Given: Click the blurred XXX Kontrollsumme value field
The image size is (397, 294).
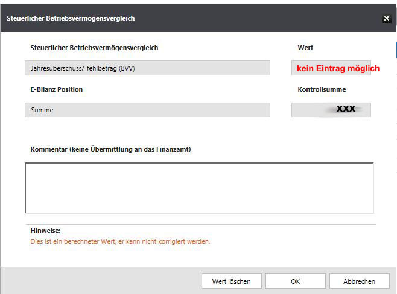Looking at the screenshot, I should click(331, 109).
